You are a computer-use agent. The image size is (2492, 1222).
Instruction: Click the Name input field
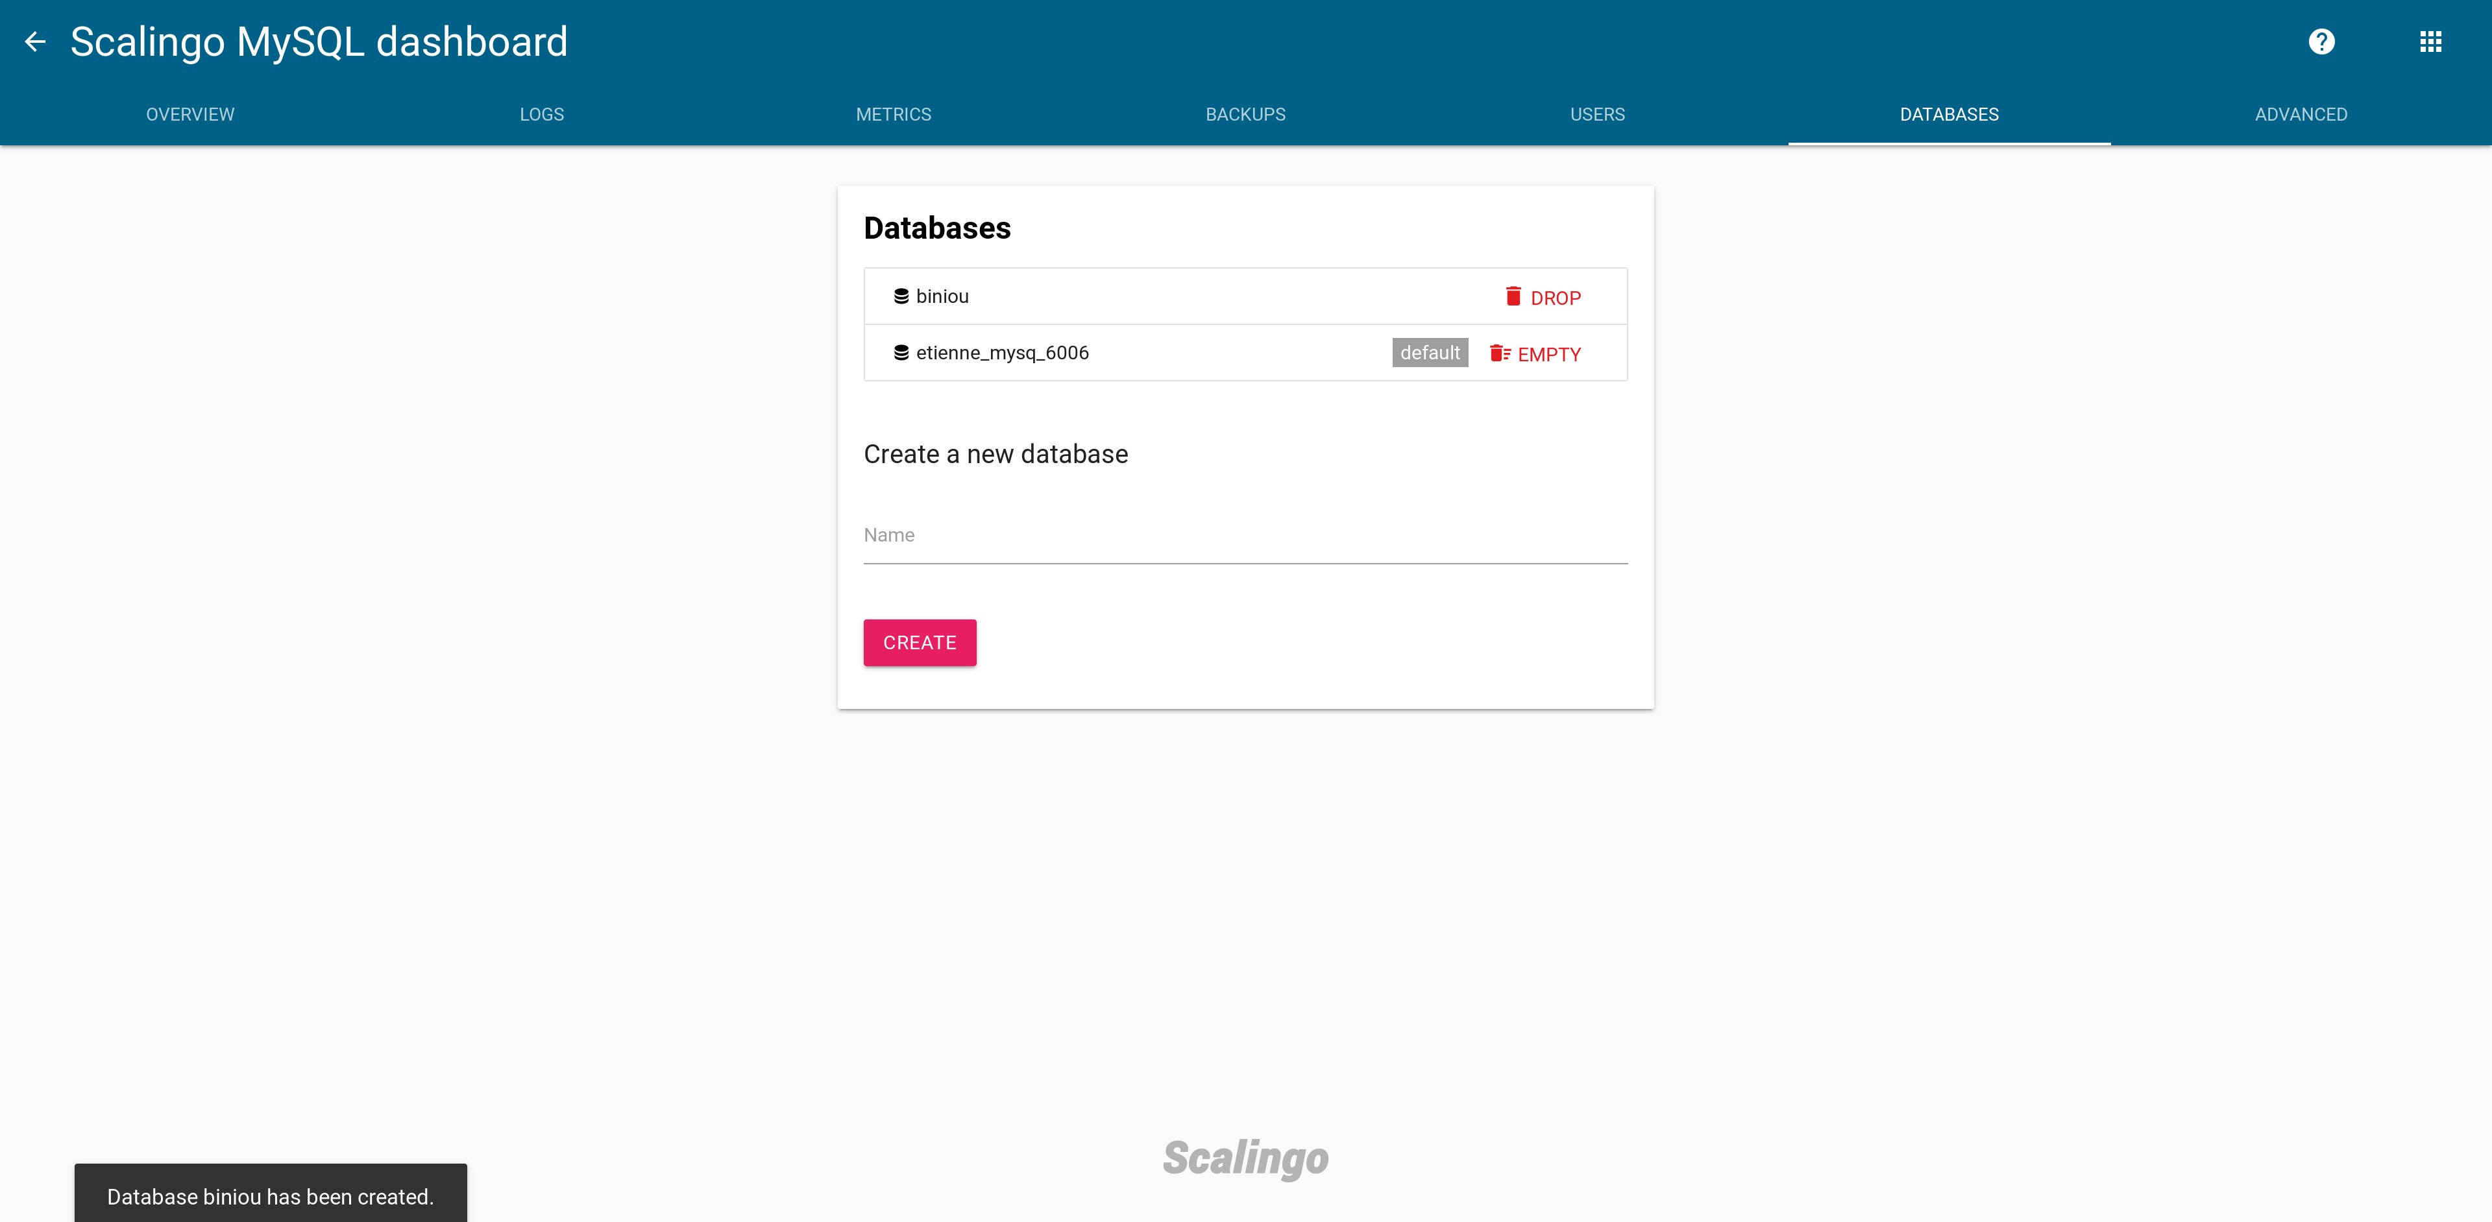point(1245,534)
